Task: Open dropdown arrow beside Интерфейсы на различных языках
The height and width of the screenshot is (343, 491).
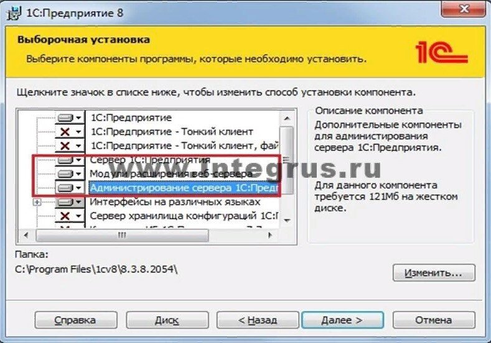Action: tap(78, 202)
